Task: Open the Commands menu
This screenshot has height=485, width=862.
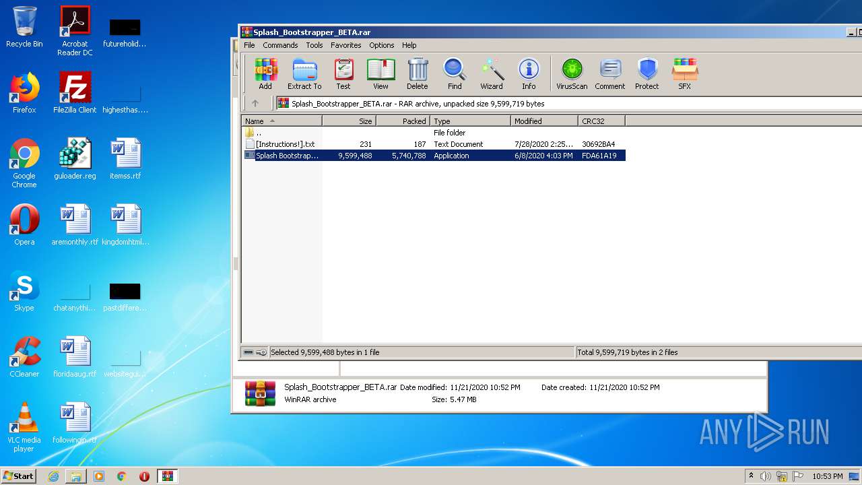Action: tap(280, 45)
